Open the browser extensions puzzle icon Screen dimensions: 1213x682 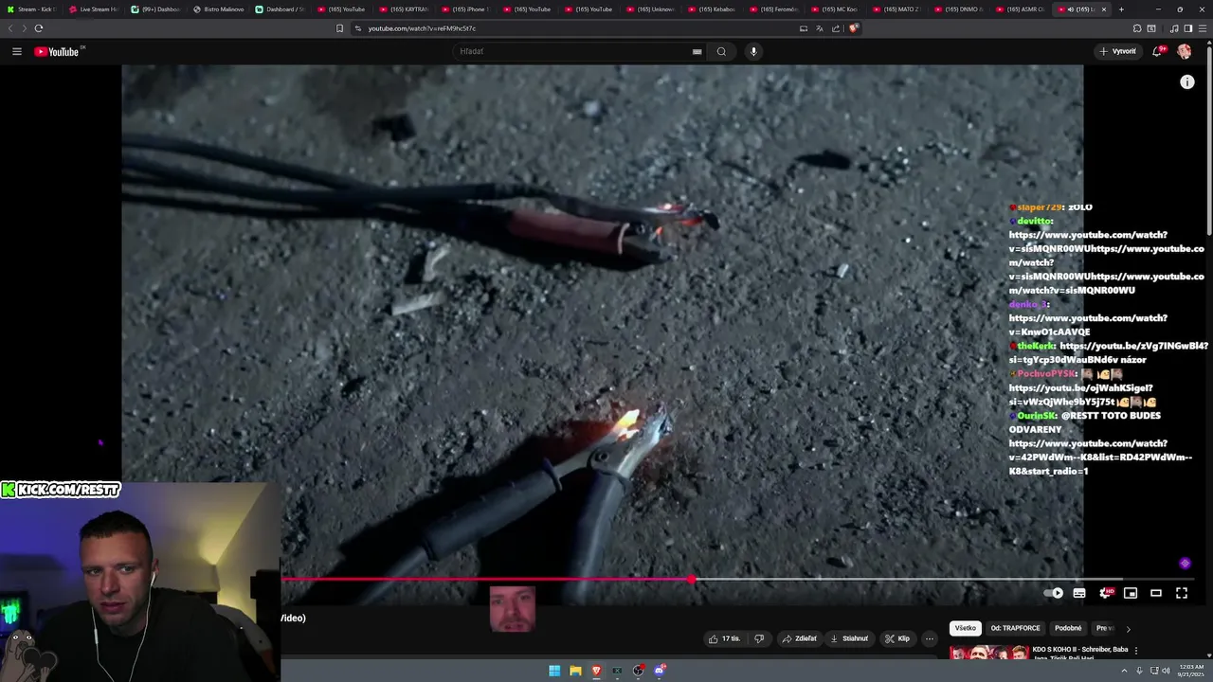pyautogui.click(x=1137, y=28)
